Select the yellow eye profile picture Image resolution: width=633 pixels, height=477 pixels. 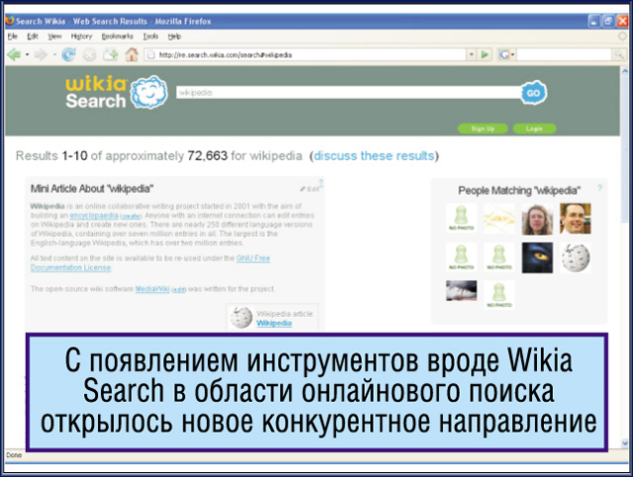pos(537,258)
